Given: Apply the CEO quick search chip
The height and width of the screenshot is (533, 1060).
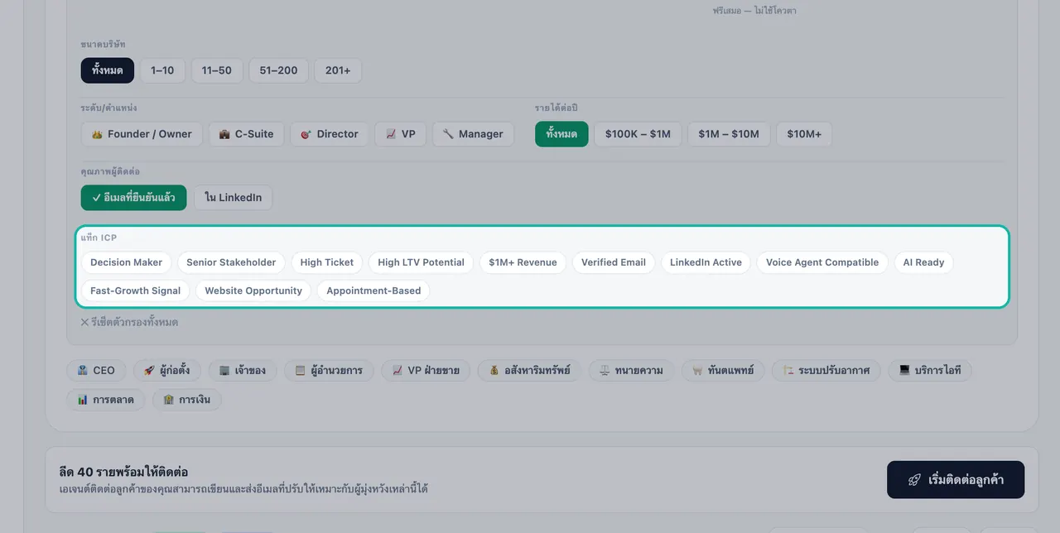Looking at the screenshot, I should pyautogui.click(x=96, y=370).
